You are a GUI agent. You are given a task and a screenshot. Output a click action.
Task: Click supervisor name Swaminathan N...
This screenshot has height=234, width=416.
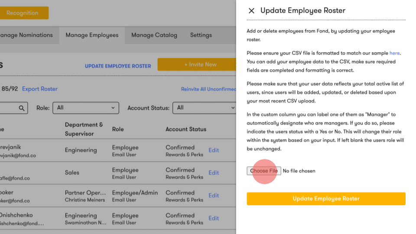[x=85, y=223]
